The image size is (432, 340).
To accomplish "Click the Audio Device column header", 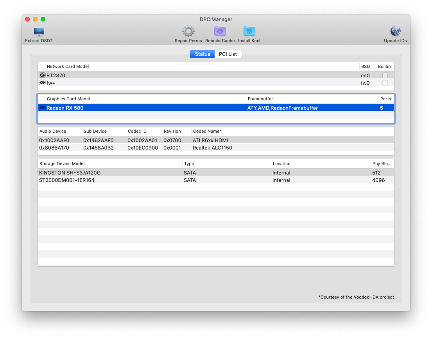I will [60, 131].
